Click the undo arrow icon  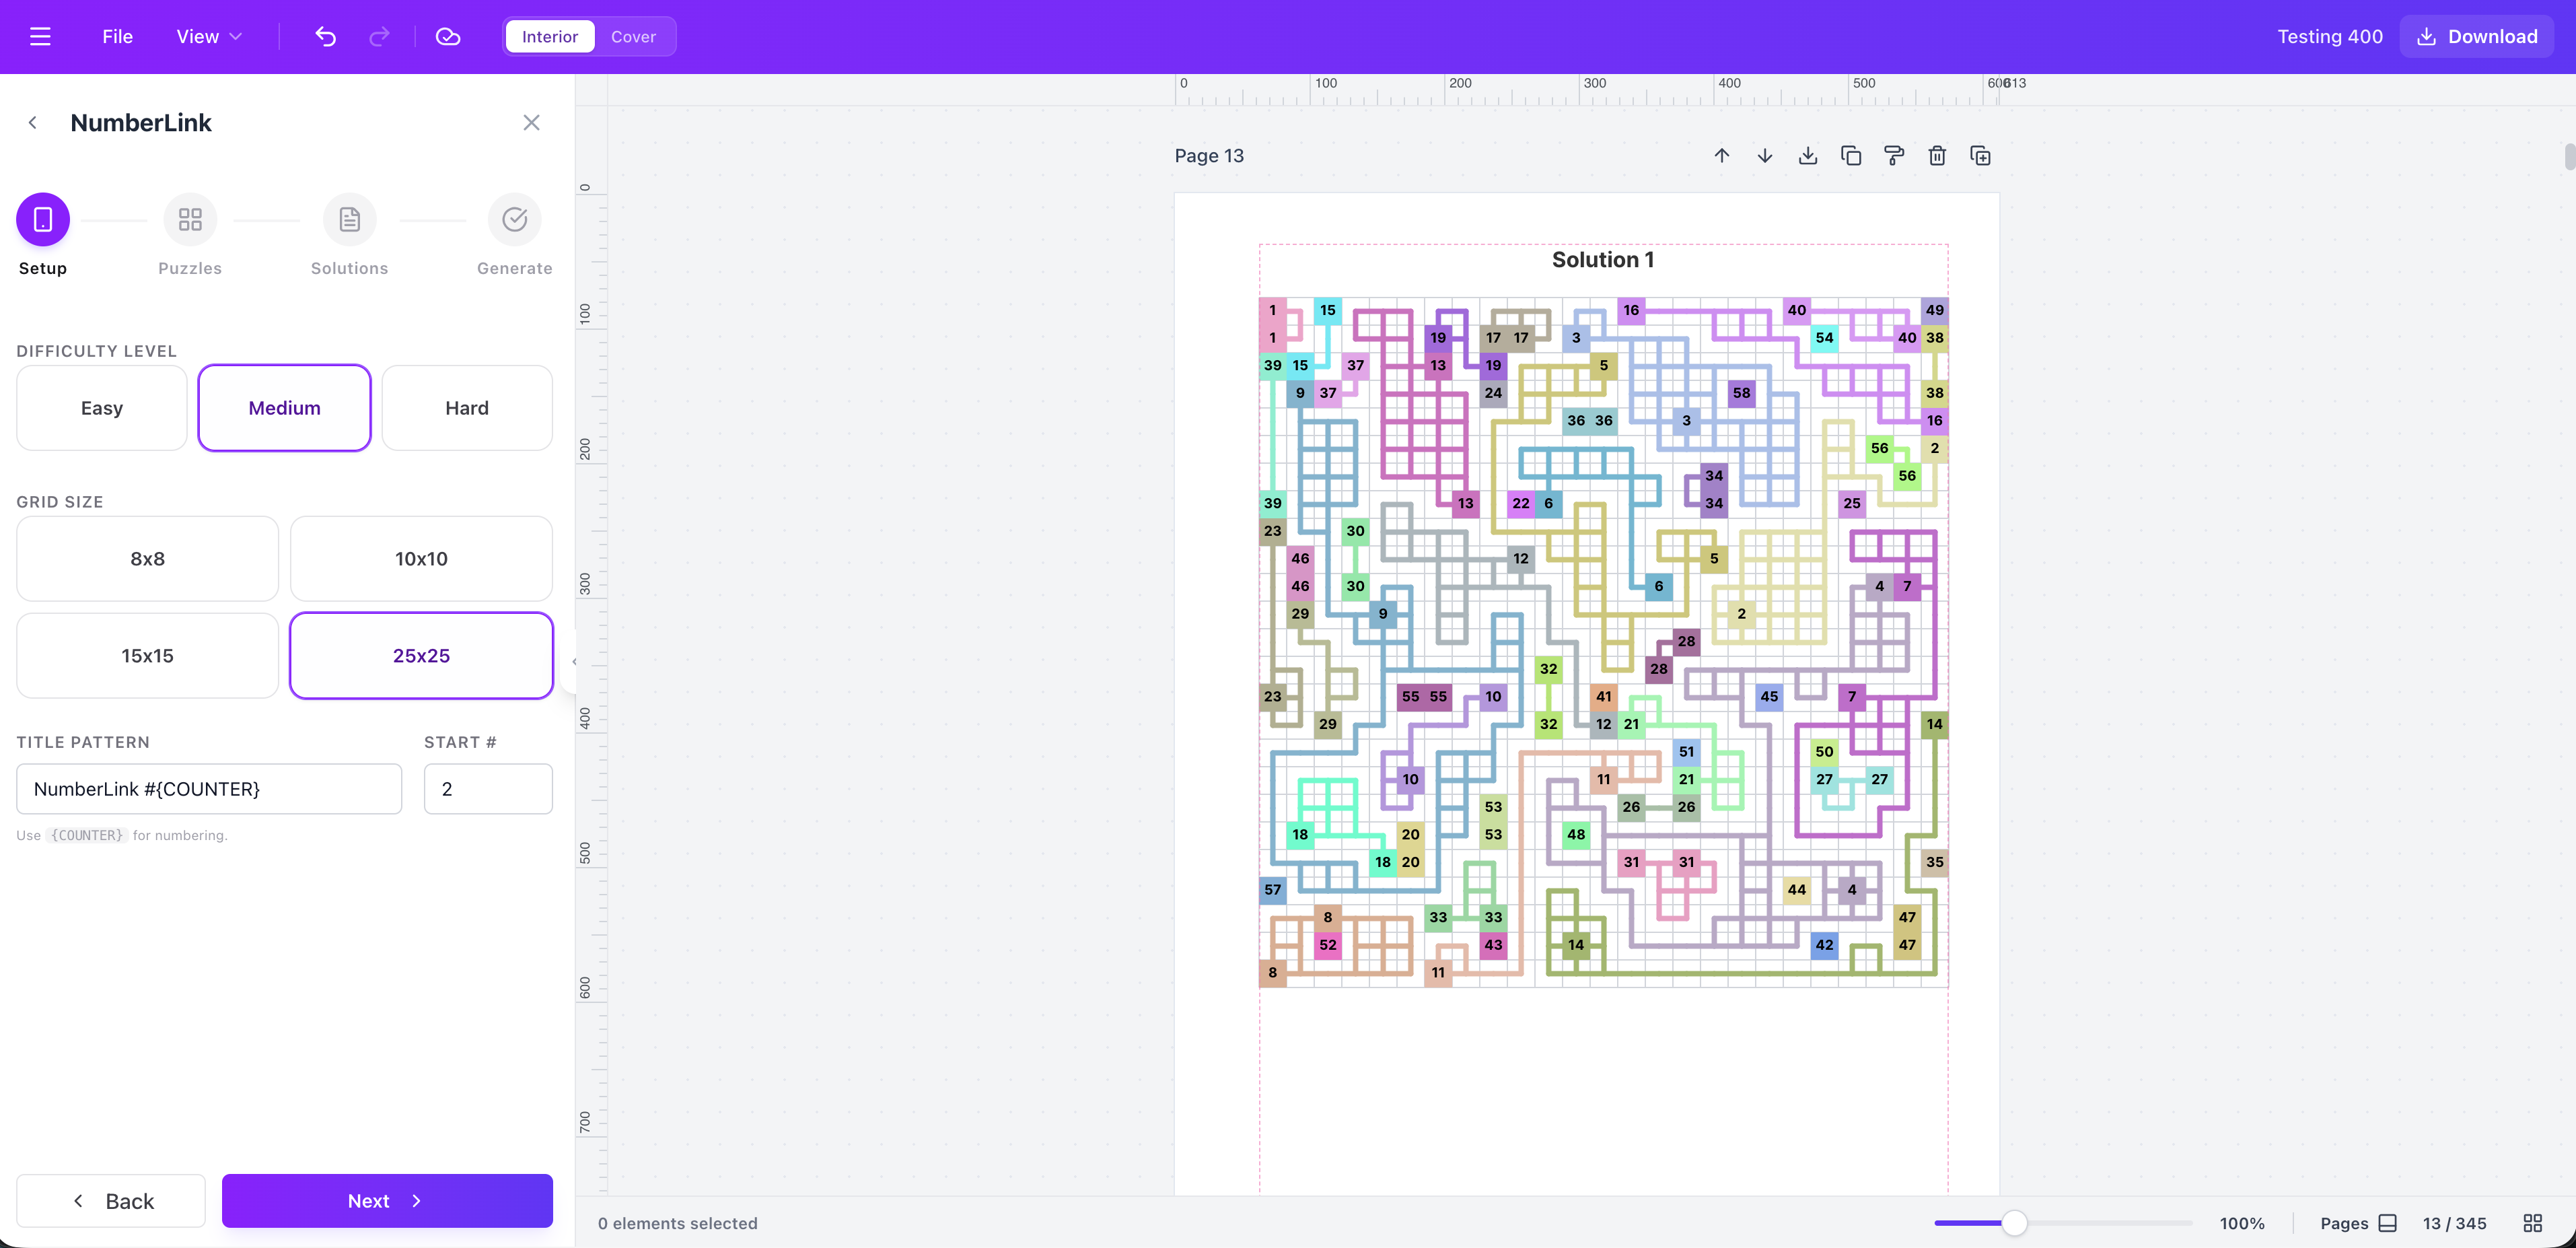pyautogui.click(x=325, y=37)
